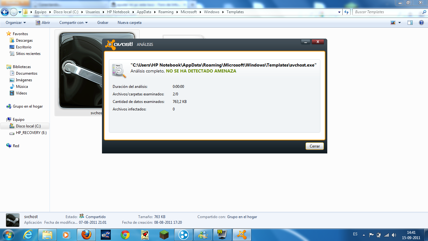Switch to Firefox on the taskbar
This screenshot has height=241, width=428.
pos(86,234)
